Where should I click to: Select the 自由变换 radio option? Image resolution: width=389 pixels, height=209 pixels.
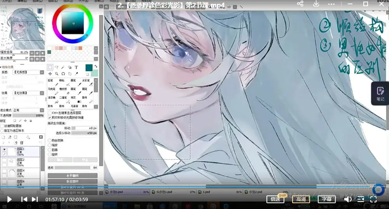(49, 140)
